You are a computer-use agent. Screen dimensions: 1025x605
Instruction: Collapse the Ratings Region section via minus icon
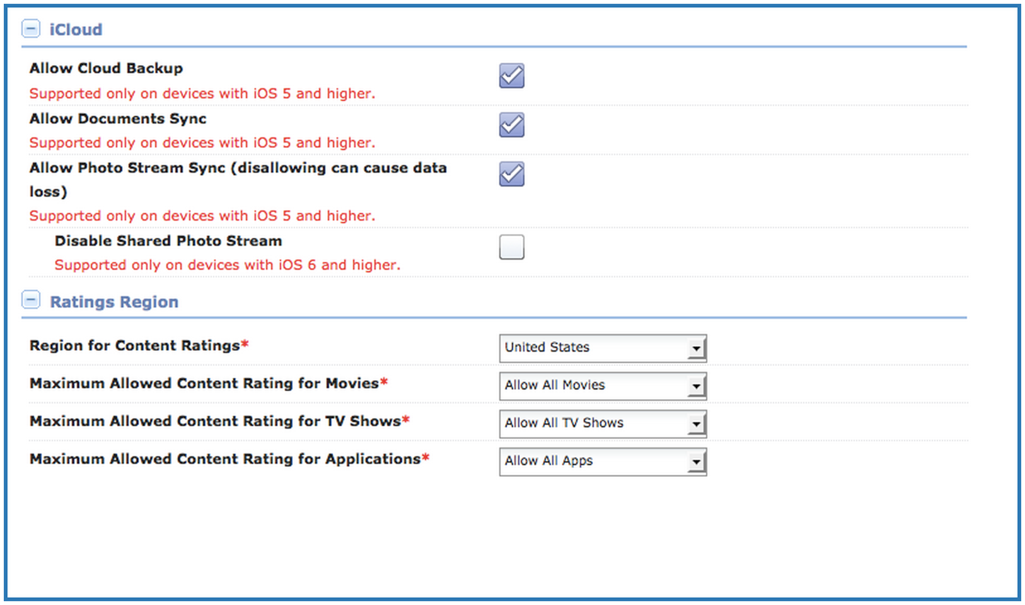click(31, 300)
